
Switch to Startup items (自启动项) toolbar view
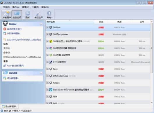17,15
